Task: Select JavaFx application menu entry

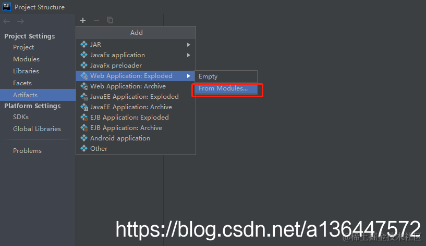Action: pyautogui.click(x=136, y=55)
